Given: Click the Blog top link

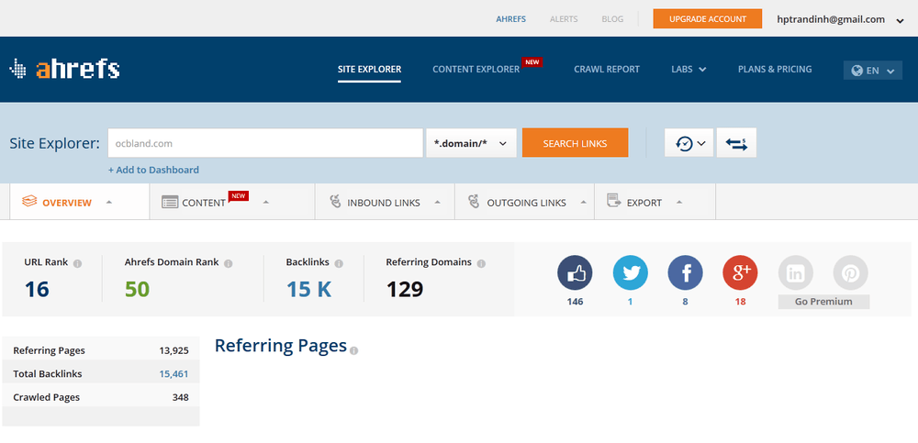Looking at the screenshot, I should pyautogui.click(x=612, y=18).
